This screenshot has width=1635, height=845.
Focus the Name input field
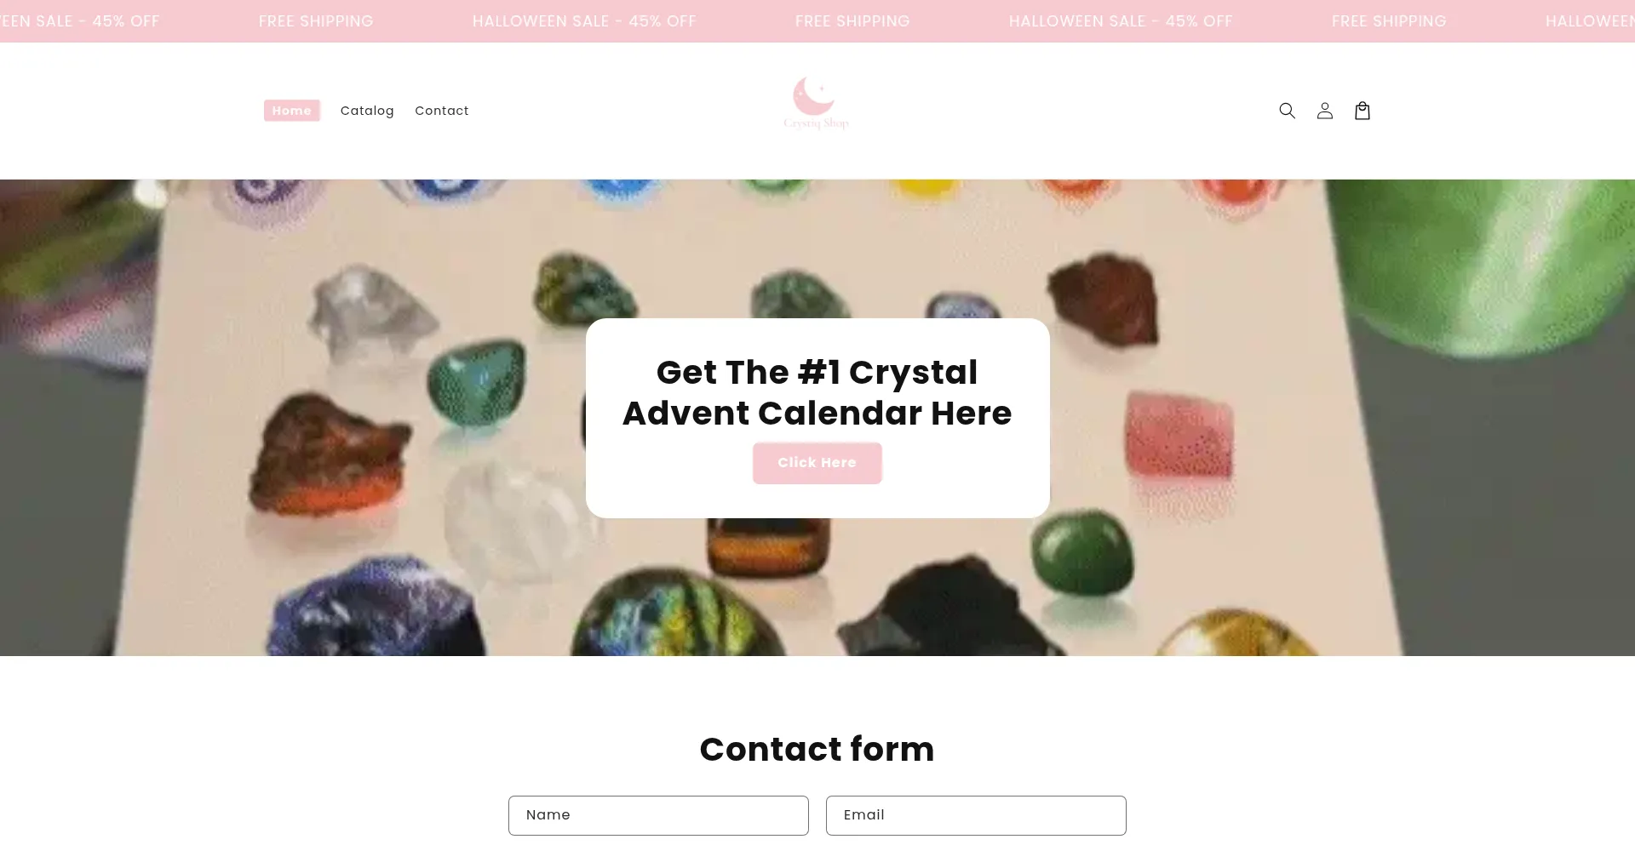click(658, 815)
